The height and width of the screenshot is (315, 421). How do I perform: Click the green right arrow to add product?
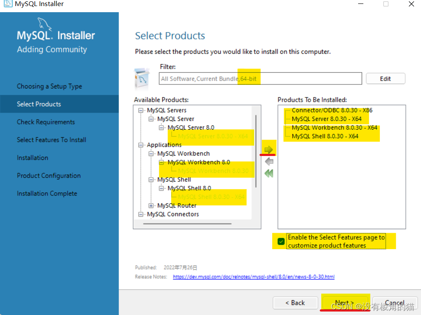click(x=268, y=148)
